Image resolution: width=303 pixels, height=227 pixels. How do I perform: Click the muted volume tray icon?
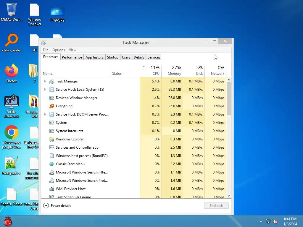click(x=275, y=221)
